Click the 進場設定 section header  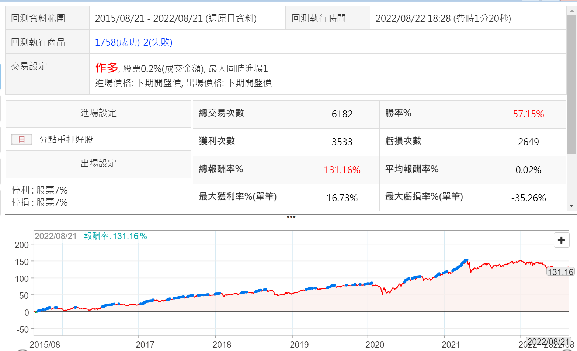(x=98, y=113)
